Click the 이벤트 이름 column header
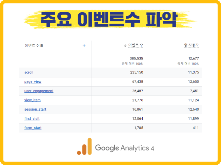This screenshot has height=165, width=221. click(34, 46)
